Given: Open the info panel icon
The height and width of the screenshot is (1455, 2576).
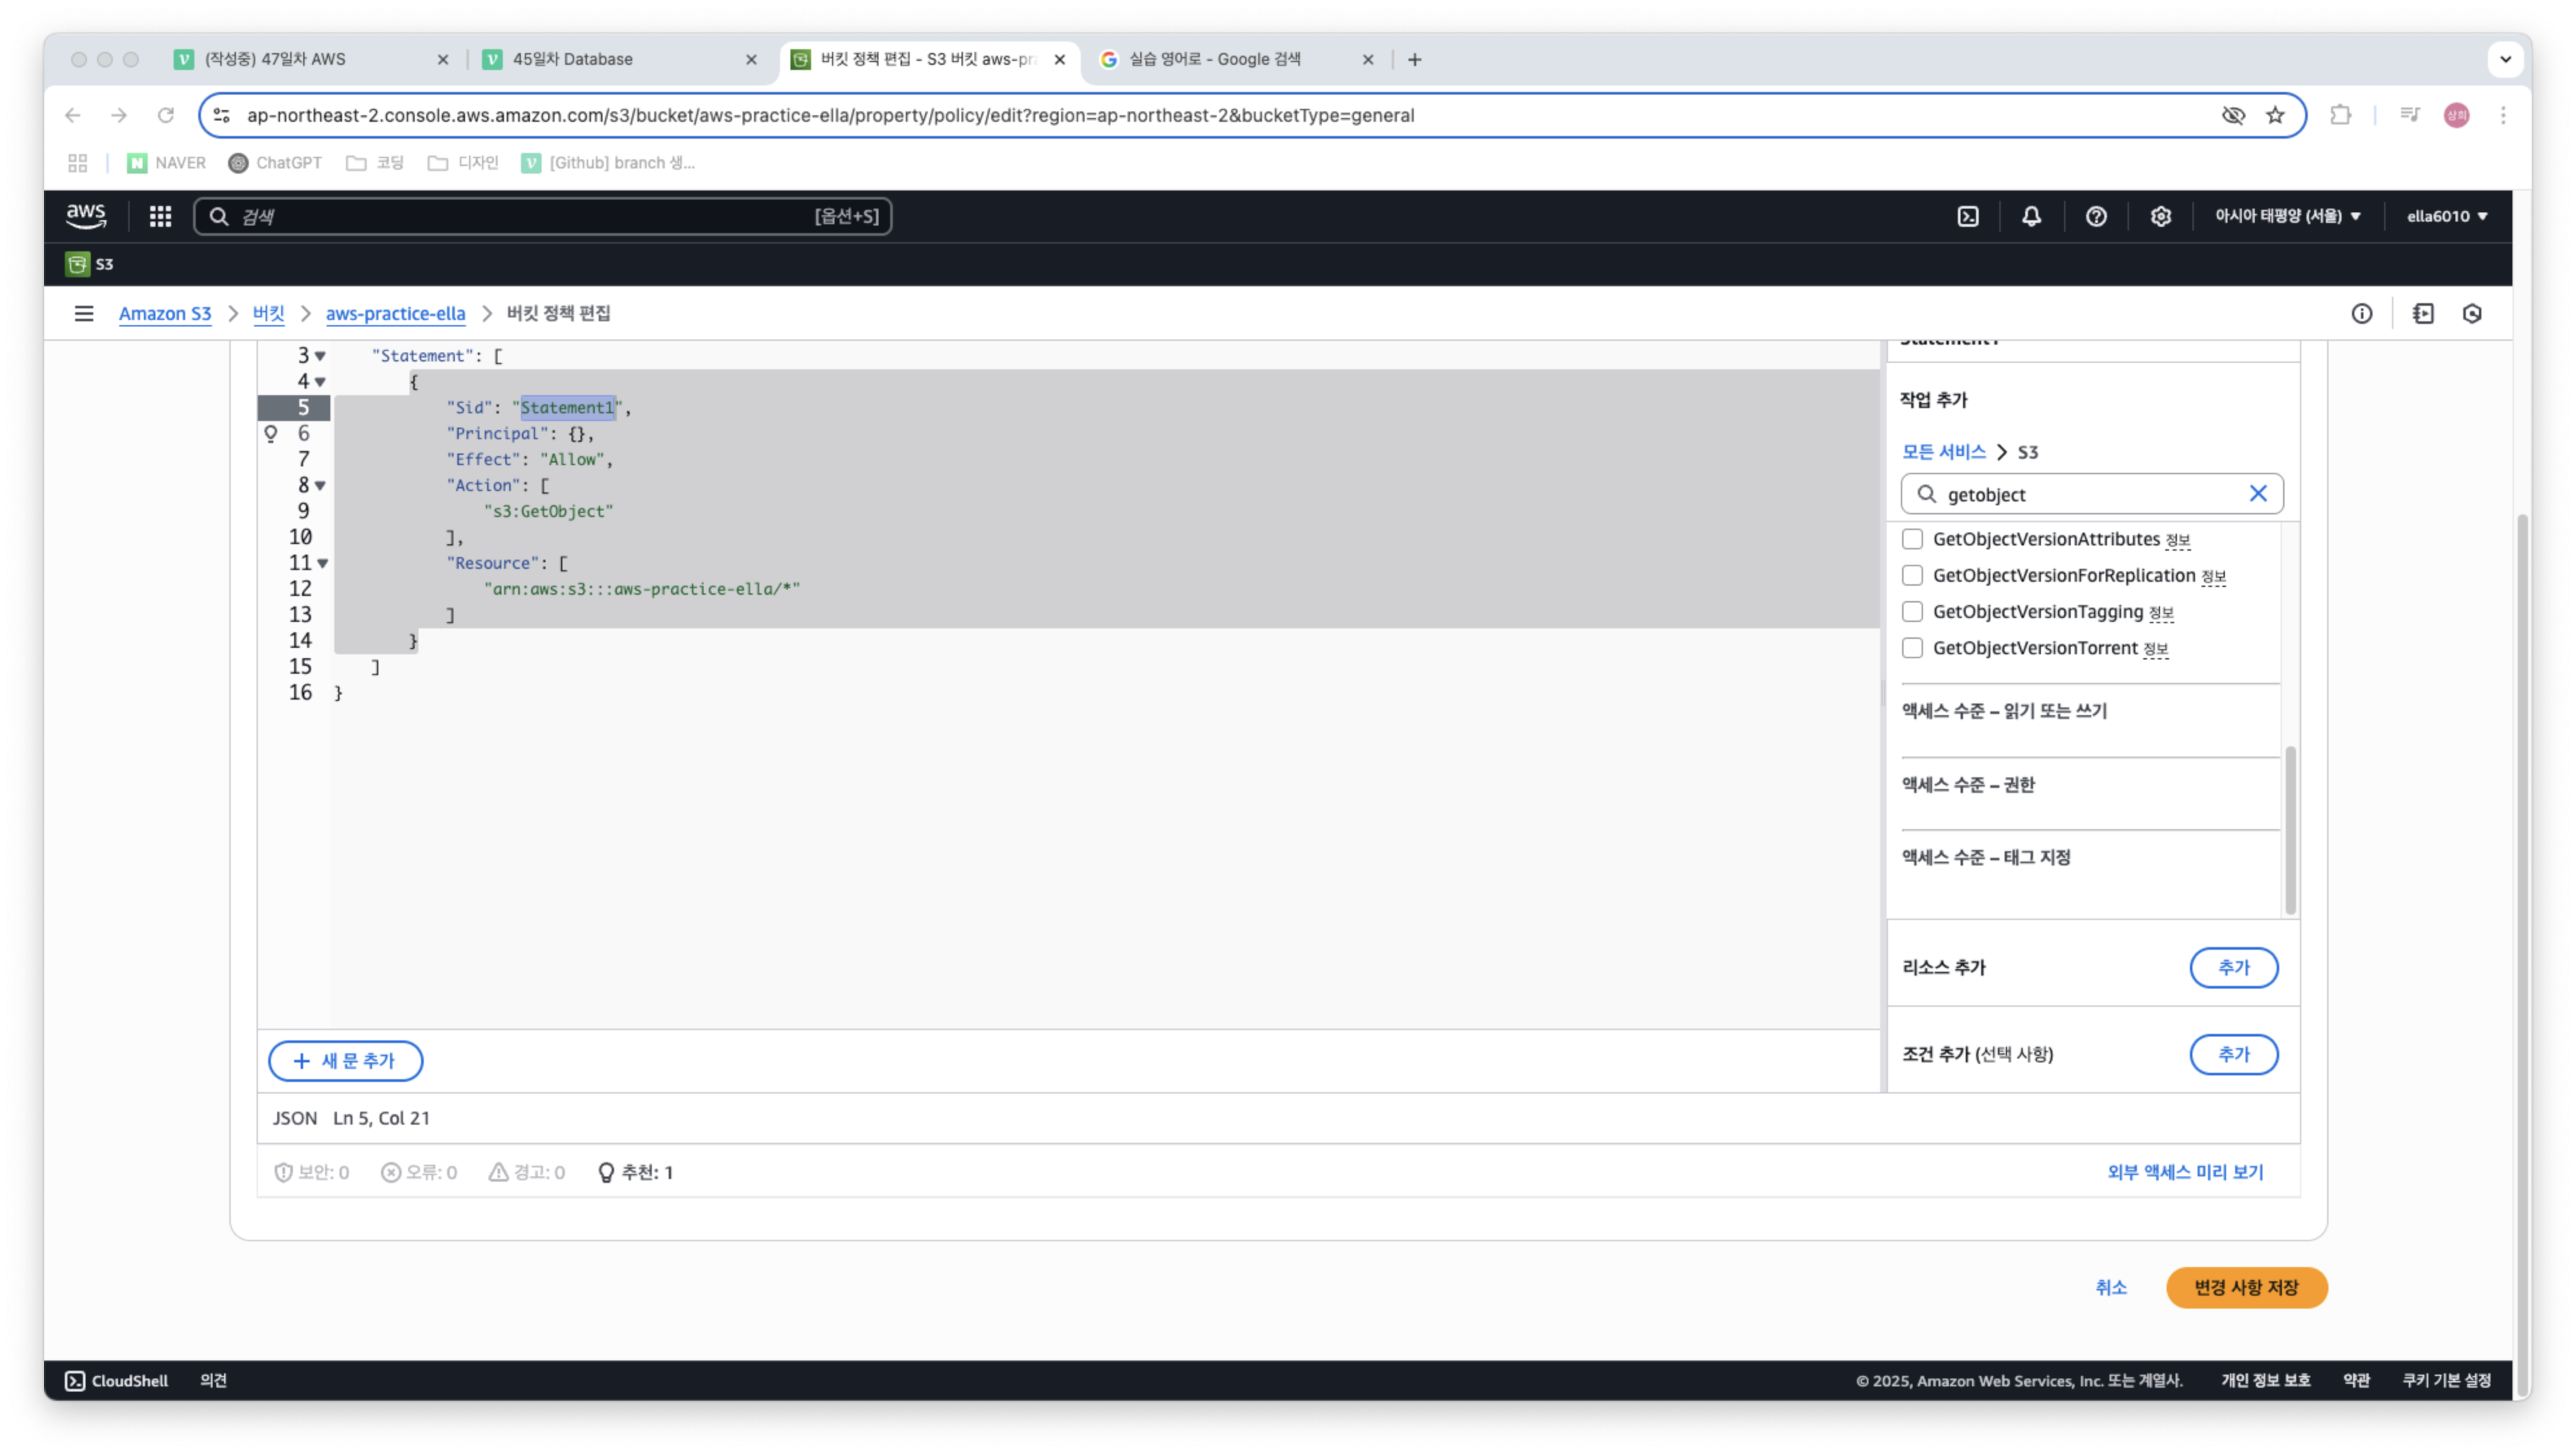Looking at the screenshot, I should click(x=2361, y=313).
